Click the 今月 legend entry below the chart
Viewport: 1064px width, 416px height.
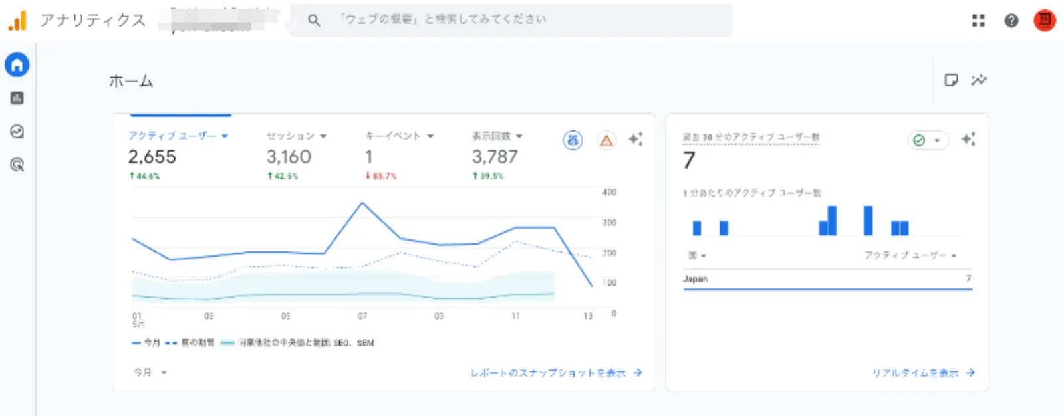click(146, 343)
